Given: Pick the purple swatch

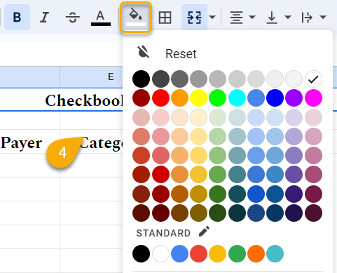Looking at the screenshot, I should pos(294,98).
